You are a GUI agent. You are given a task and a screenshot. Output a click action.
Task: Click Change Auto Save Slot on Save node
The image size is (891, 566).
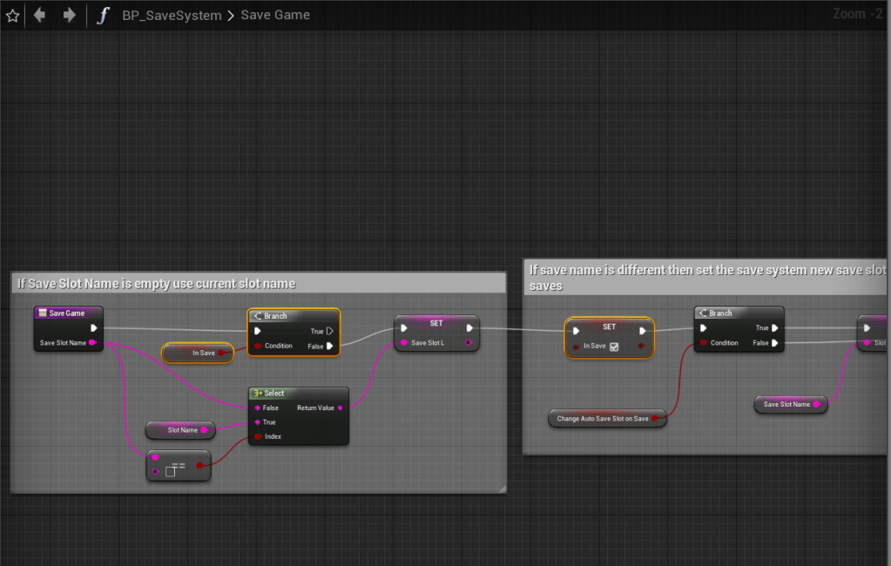604,419
